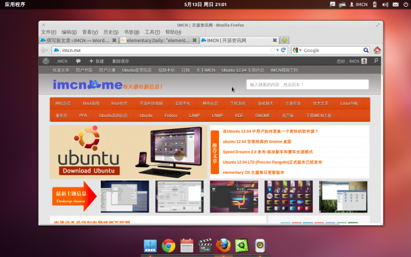Click the Download Ubuntu banner button
The image size is (411, 257).
click(x=89, y=170)
